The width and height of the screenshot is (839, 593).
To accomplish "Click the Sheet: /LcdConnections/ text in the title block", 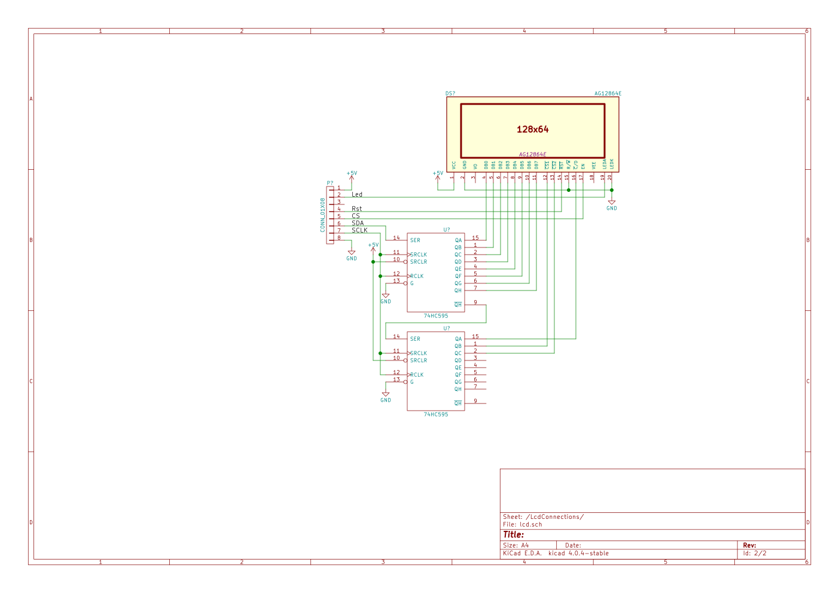I will (x=543, y=516).
